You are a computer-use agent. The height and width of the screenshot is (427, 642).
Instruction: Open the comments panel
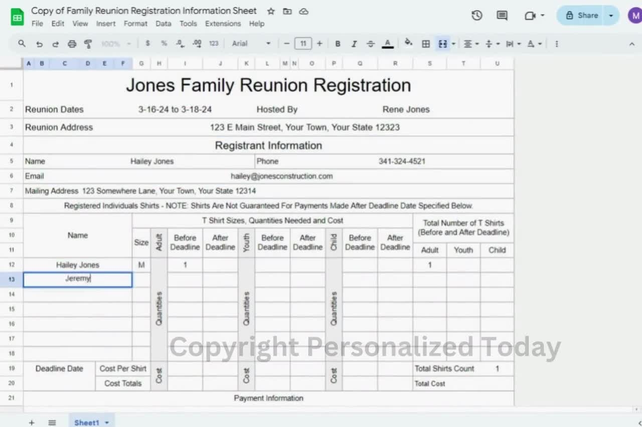pyautogui.click(x=501, y=16)
